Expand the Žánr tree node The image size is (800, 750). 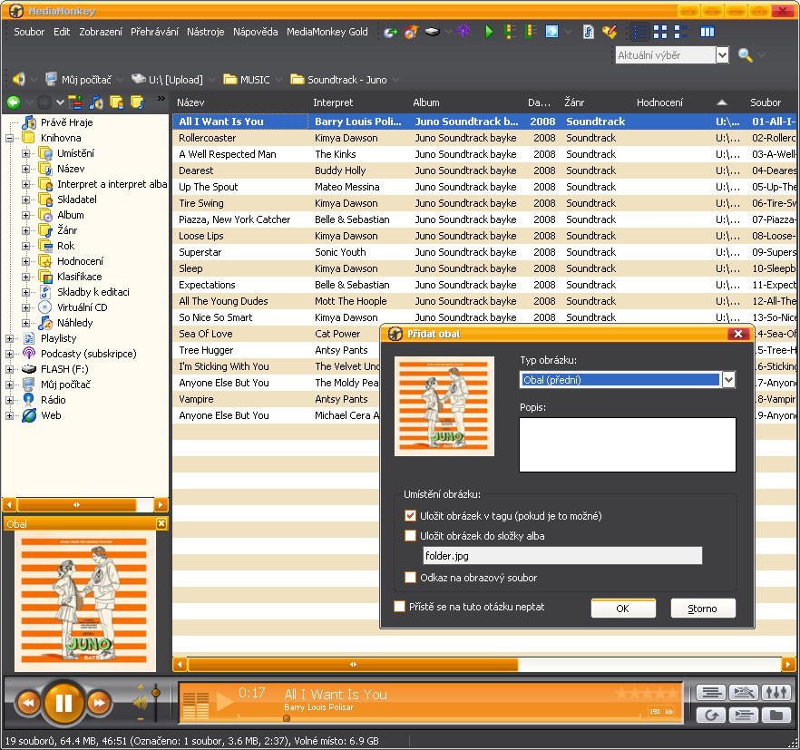click(25, 230)
